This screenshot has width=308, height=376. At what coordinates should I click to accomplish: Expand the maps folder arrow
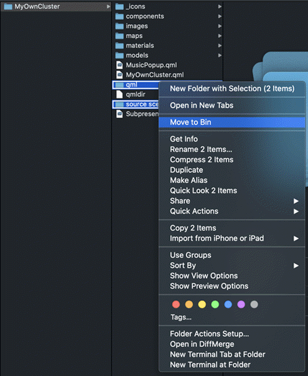(x=220, y=36)
